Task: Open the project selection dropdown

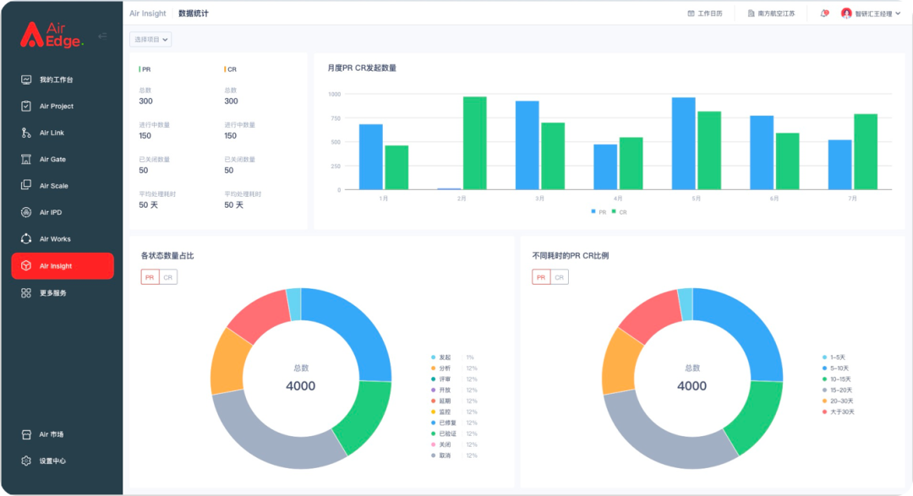Action: [x=150, y=40]
